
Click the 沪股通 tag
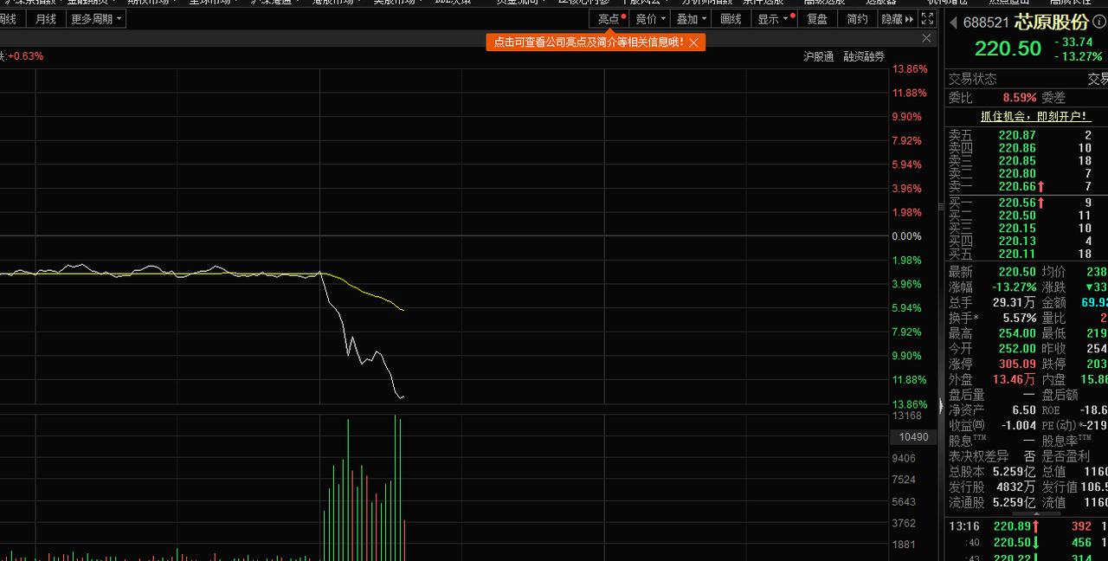[818, 56]
